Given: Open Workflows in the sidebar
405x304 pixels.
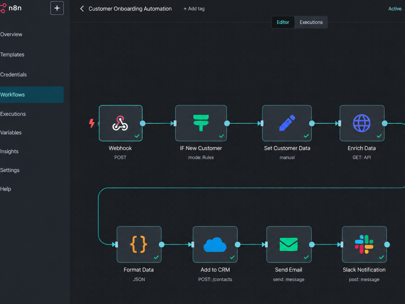Looking at the screenshot, I should [32, 94].
